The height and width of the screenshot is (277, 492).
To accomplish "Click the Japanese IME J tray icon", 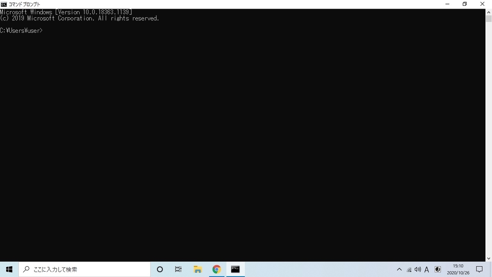I will [437, 270].
